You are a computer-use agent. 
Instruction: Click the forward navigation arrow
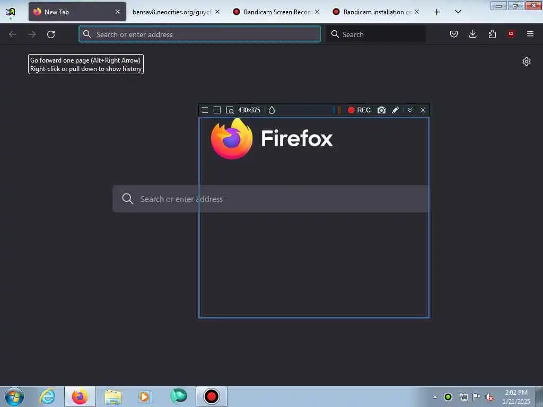point(32,34)
